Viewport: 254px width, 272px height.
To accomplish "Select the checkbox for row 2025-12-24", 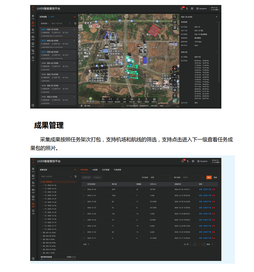I will [84, 220].
